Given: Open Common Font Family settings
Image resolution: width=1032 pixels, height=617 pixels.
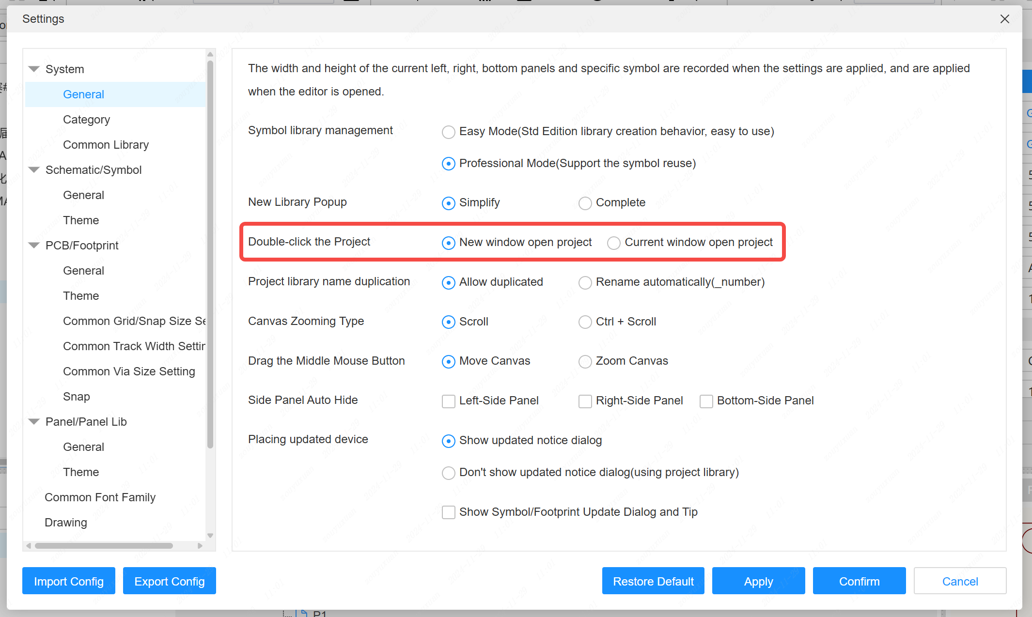Looking at the screenshot, I should (x=100, y=497).
